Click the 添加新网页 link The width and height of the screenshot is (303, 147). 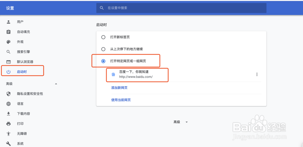point(119,88)
